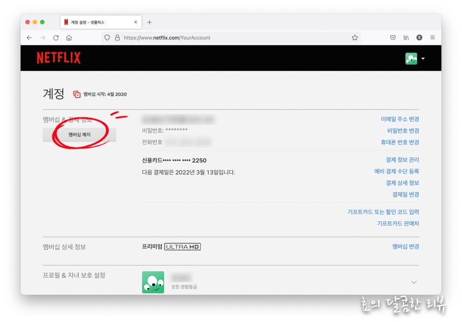Image resolution: width=462 pixels, height=322 pixels.
Task: Click the padlock site security icon
Action: click(117, 38)
